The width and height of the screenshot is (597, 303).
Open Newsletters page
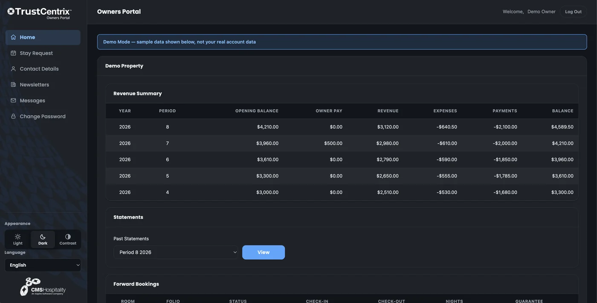[x=43, y=84]
